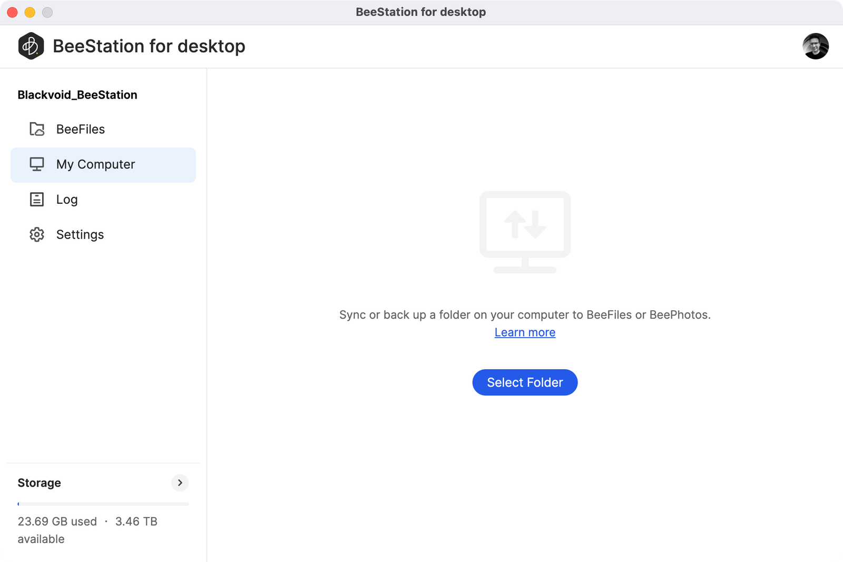Screen dimensions: 843x562
Task: Click the My Computer monitor icon
Action: (37, 164)
